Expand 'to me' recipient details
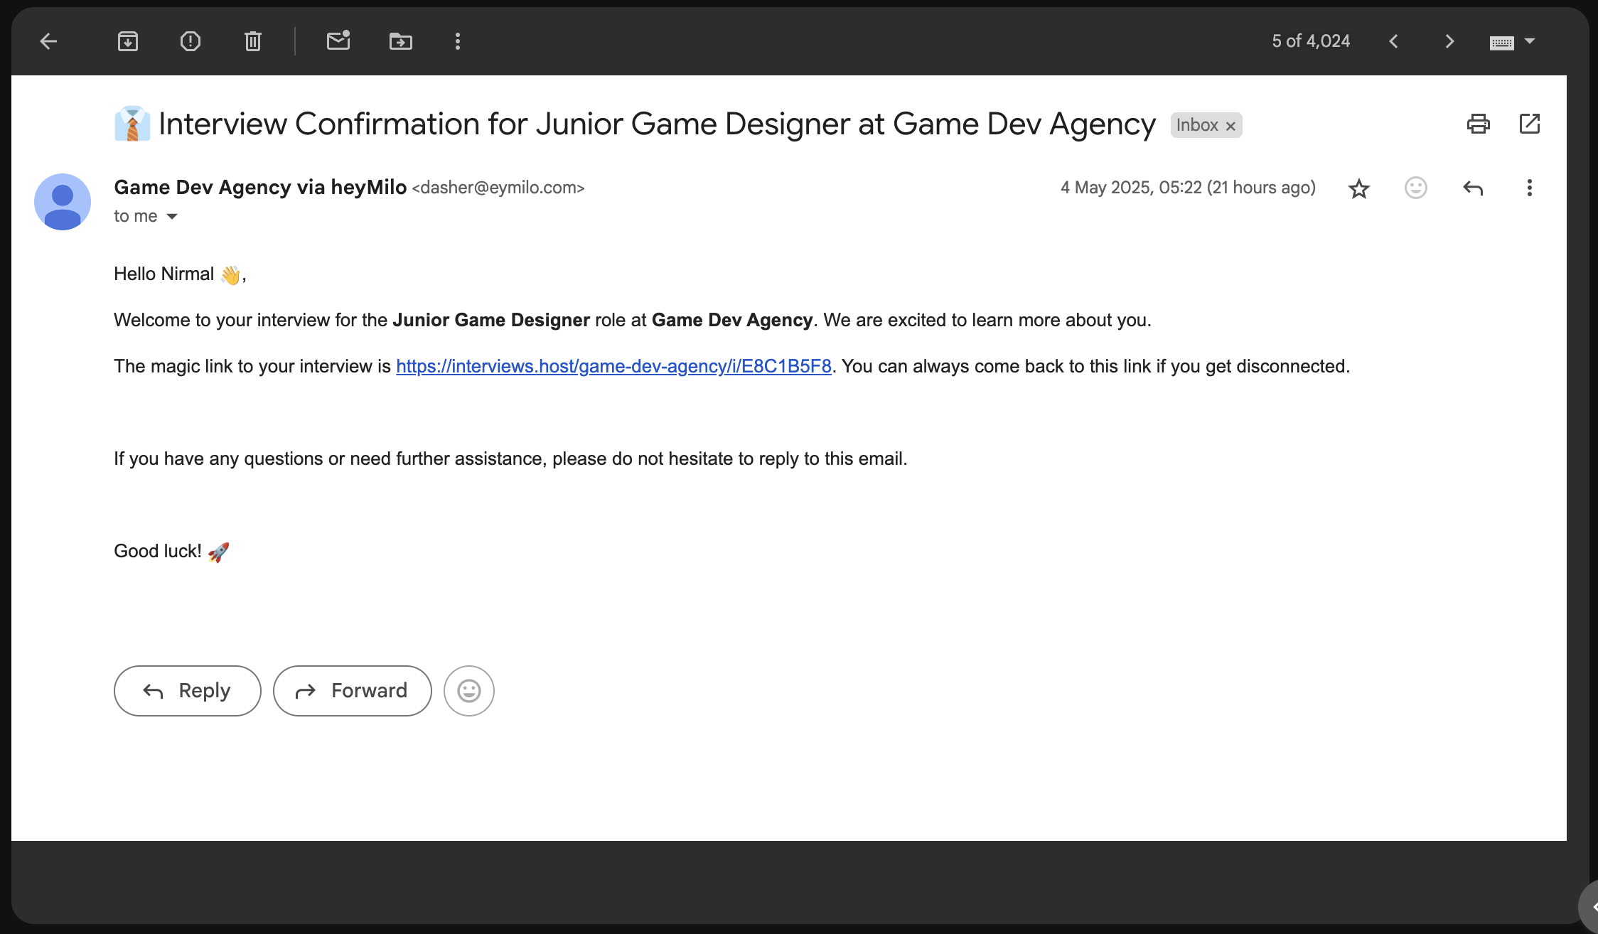This screenshot has height=934, width=1598. click(x=172, y=217)
